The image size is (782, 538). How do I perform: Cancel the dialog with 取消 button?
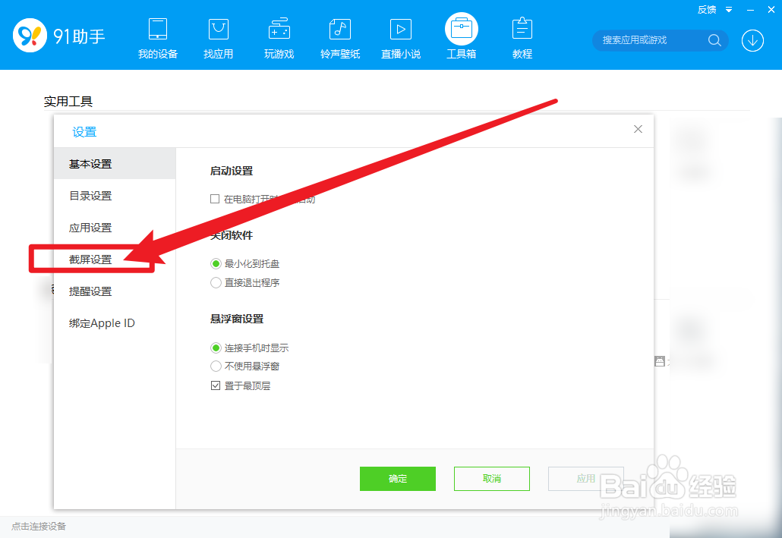click(491, 479)
